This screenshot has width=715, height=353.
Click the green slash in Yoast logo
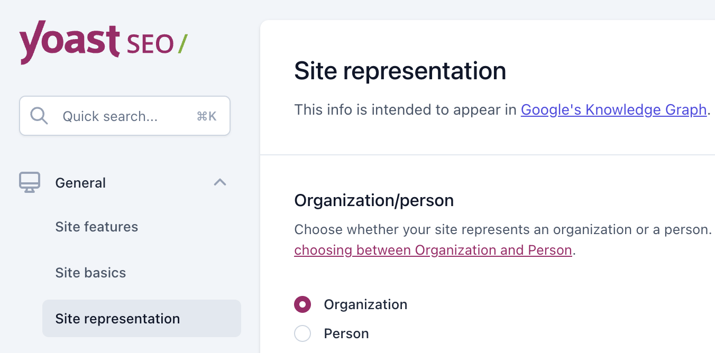coord(182,44)
